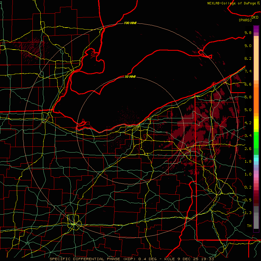The image size is (261, 261).
Task: Click the 7.4 scale value
Action: (x=248, y=71)
